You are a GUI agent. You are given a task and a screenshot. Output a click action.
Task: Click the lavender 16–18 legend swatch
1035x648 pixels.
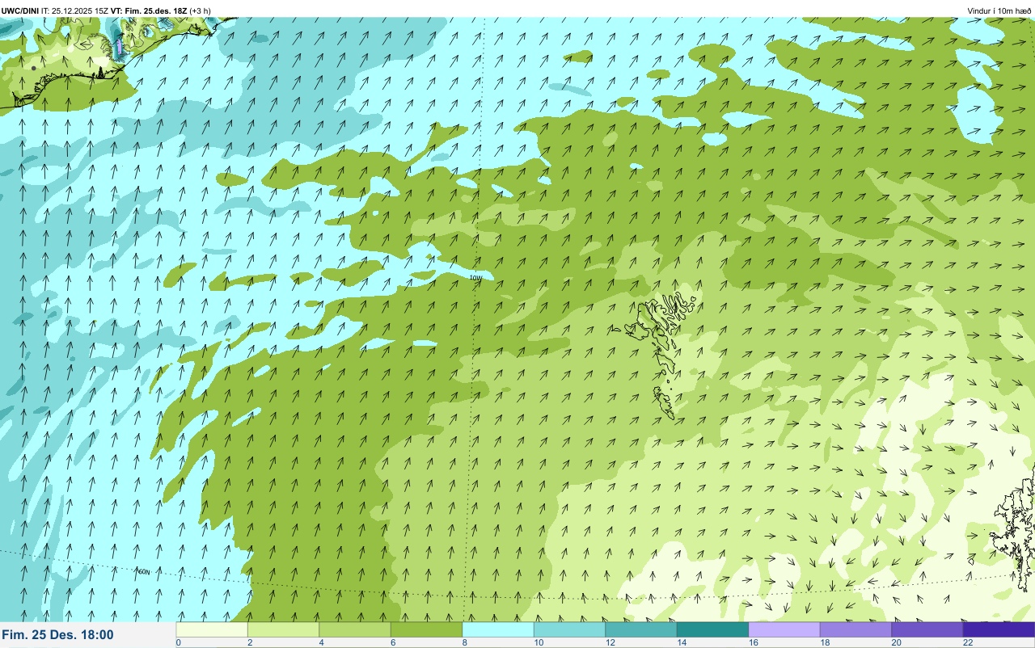tap(784, 629)
